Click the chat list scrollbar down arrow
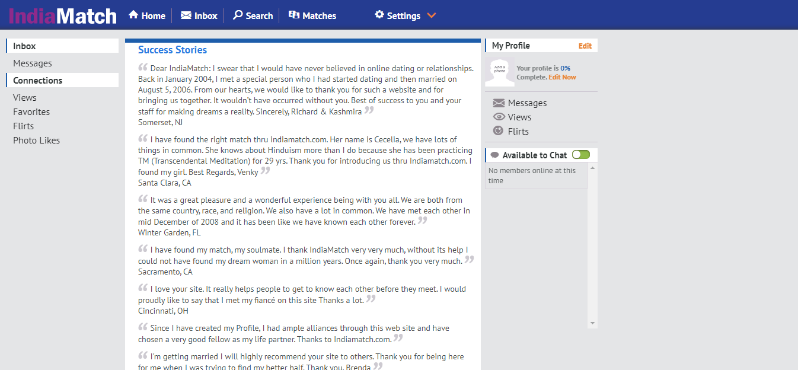 tap(592, 323)
